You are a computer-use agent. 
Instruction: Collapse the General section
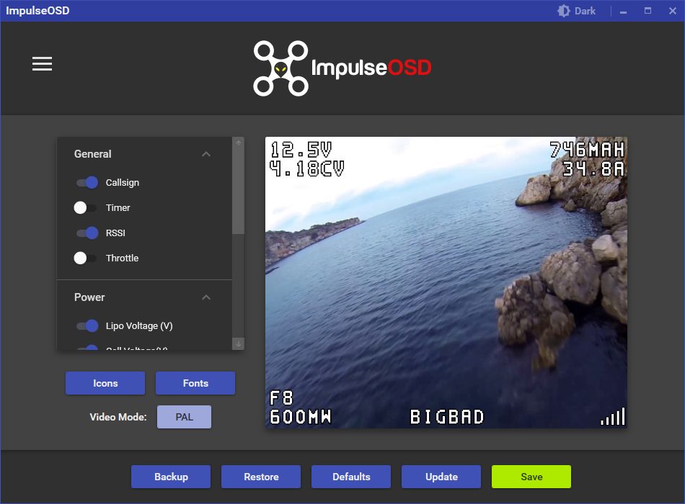(206, 154)
